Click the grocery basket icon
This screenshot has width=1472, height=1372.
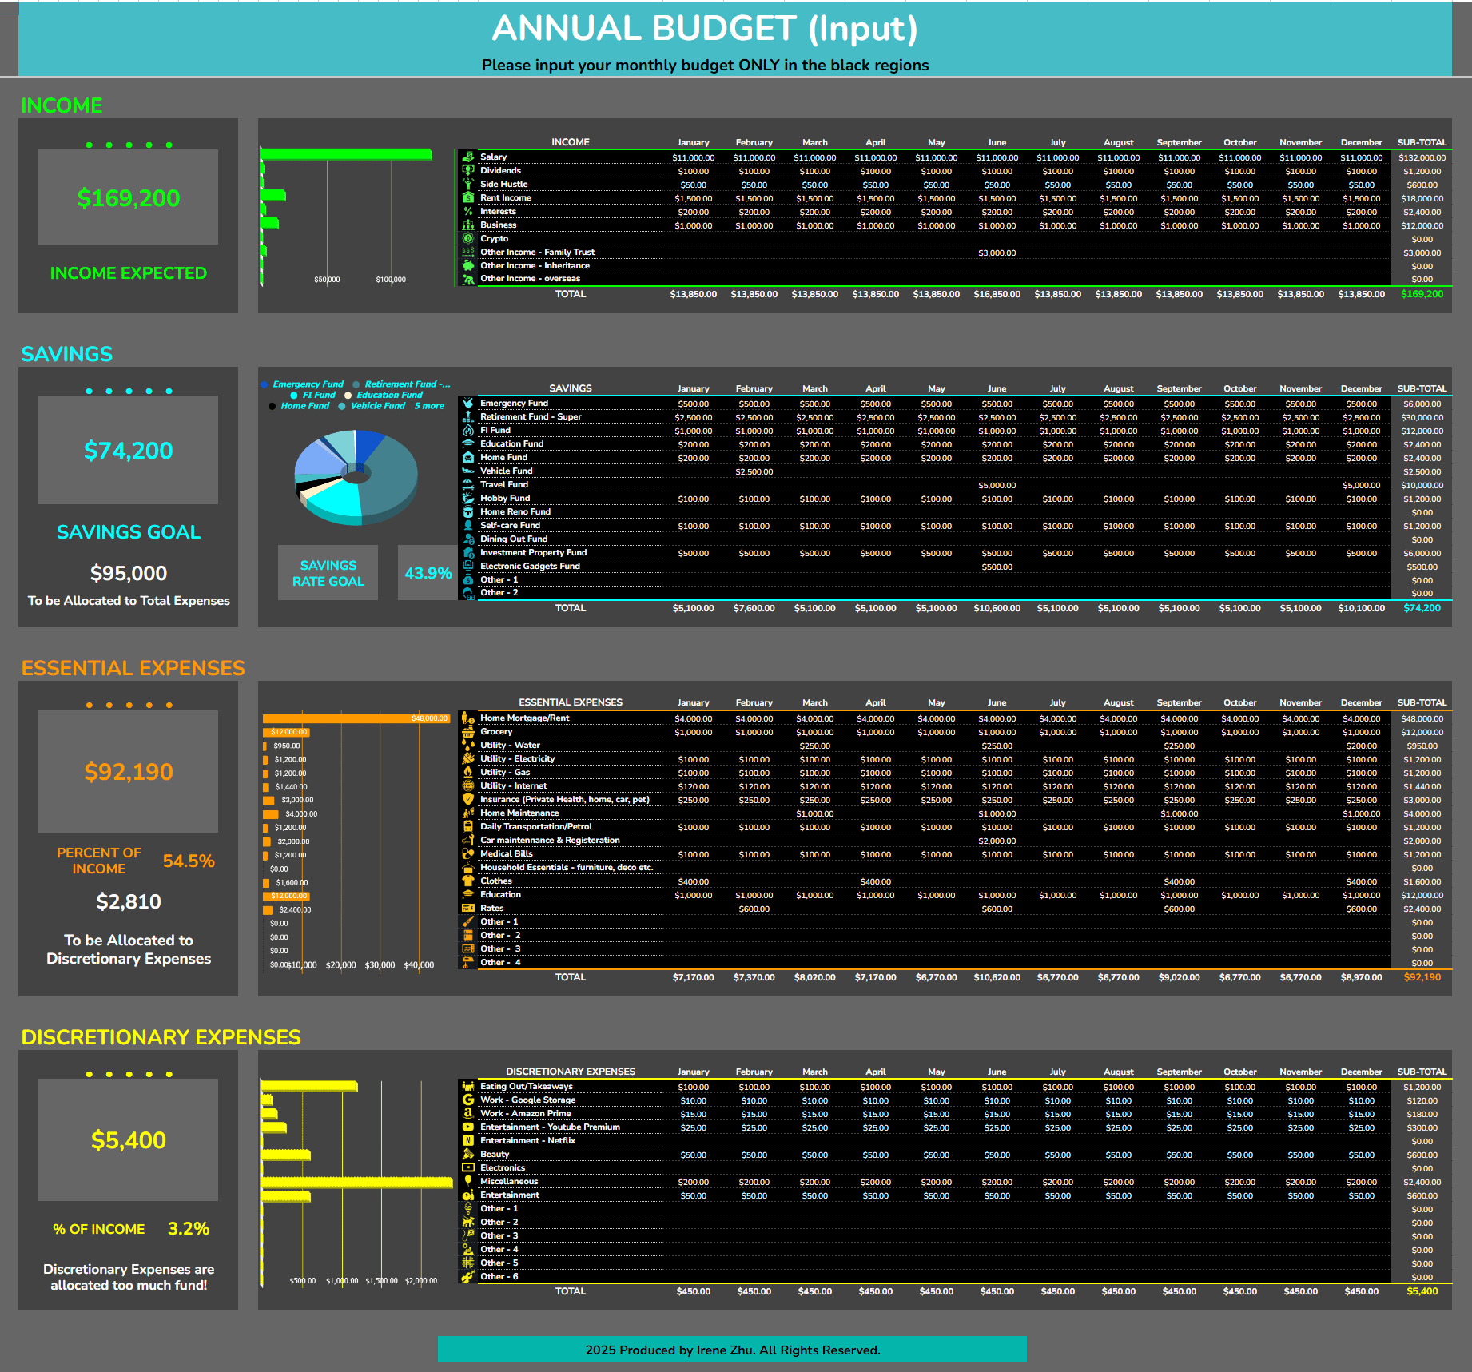[x=468, y=731]
